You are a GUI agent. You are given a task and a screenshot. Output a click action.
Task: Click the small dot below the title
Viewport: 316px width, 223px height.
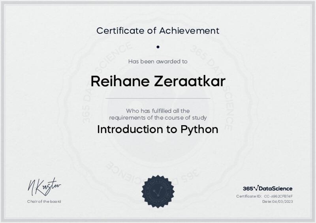click(158, 47)
